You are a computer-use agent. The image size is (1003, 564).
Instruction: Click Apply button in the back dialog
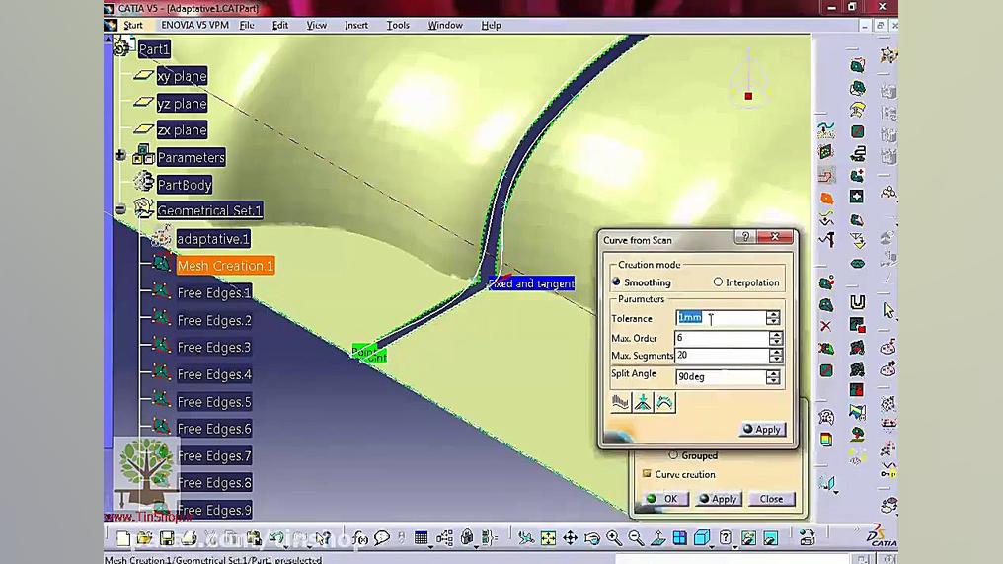719,499
